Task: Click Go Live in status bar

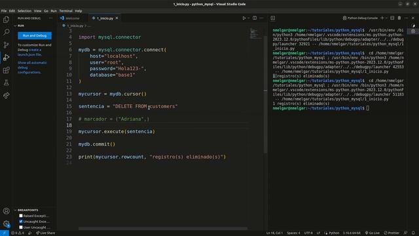Action: click(373, 233)
